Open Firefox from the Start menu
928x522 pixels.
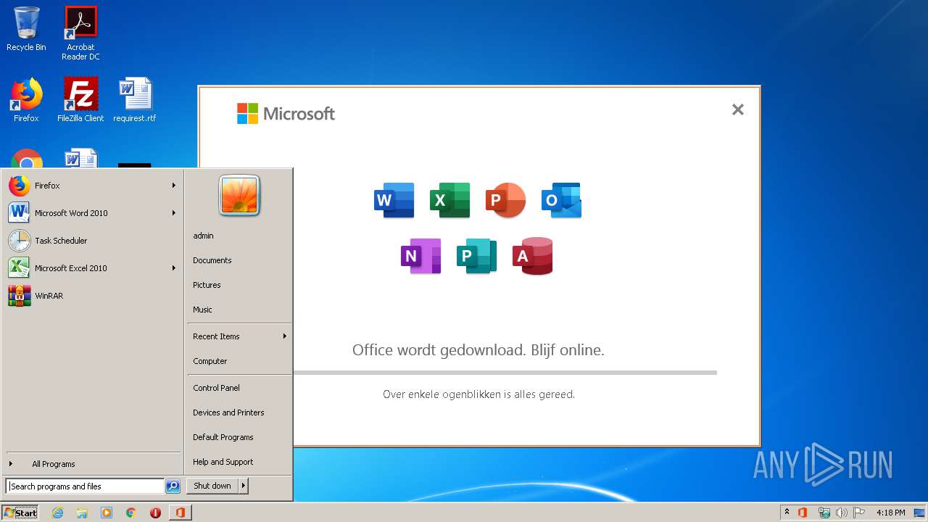[92, 186]
